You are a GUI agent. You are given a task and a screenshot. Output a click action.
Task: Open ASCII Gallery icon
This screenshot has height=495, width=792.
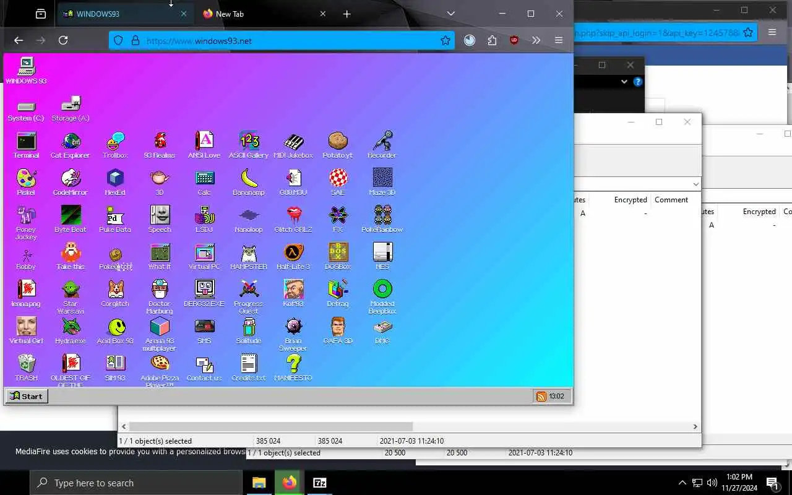[249, 145]
